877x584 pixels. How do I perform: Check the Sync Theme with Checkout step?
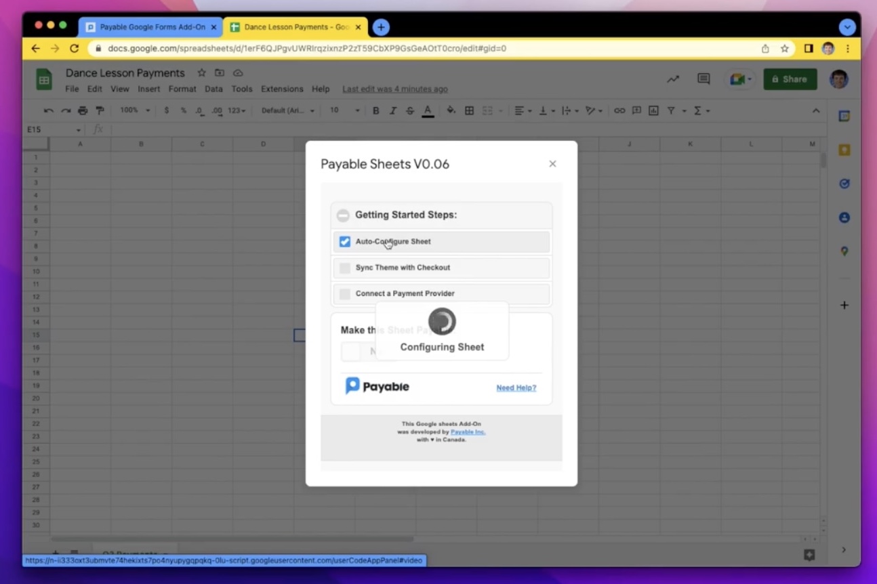click(345, 268)
